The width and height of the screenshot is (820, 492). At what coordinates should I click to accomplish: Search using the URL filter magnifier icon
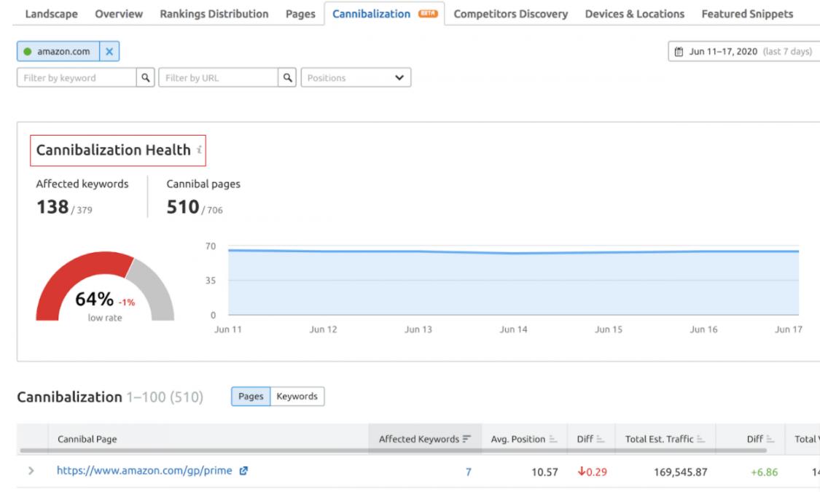pyautogui.click(x=287, y=77)
